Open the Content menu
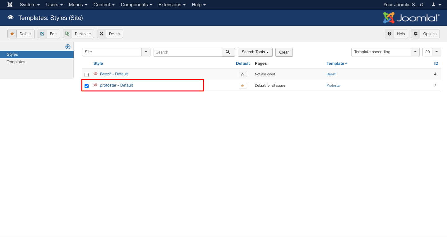 104,5
